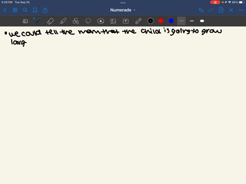Open the thumbnail grid view
Viewport: 246px width, 184px height.
15,10
